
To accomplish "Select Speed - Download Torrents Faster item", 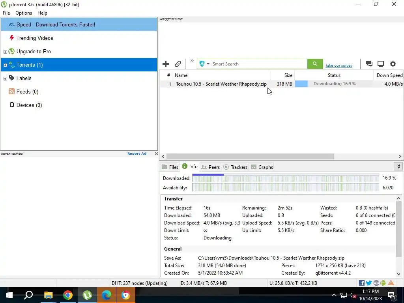I will pos(79,24).
